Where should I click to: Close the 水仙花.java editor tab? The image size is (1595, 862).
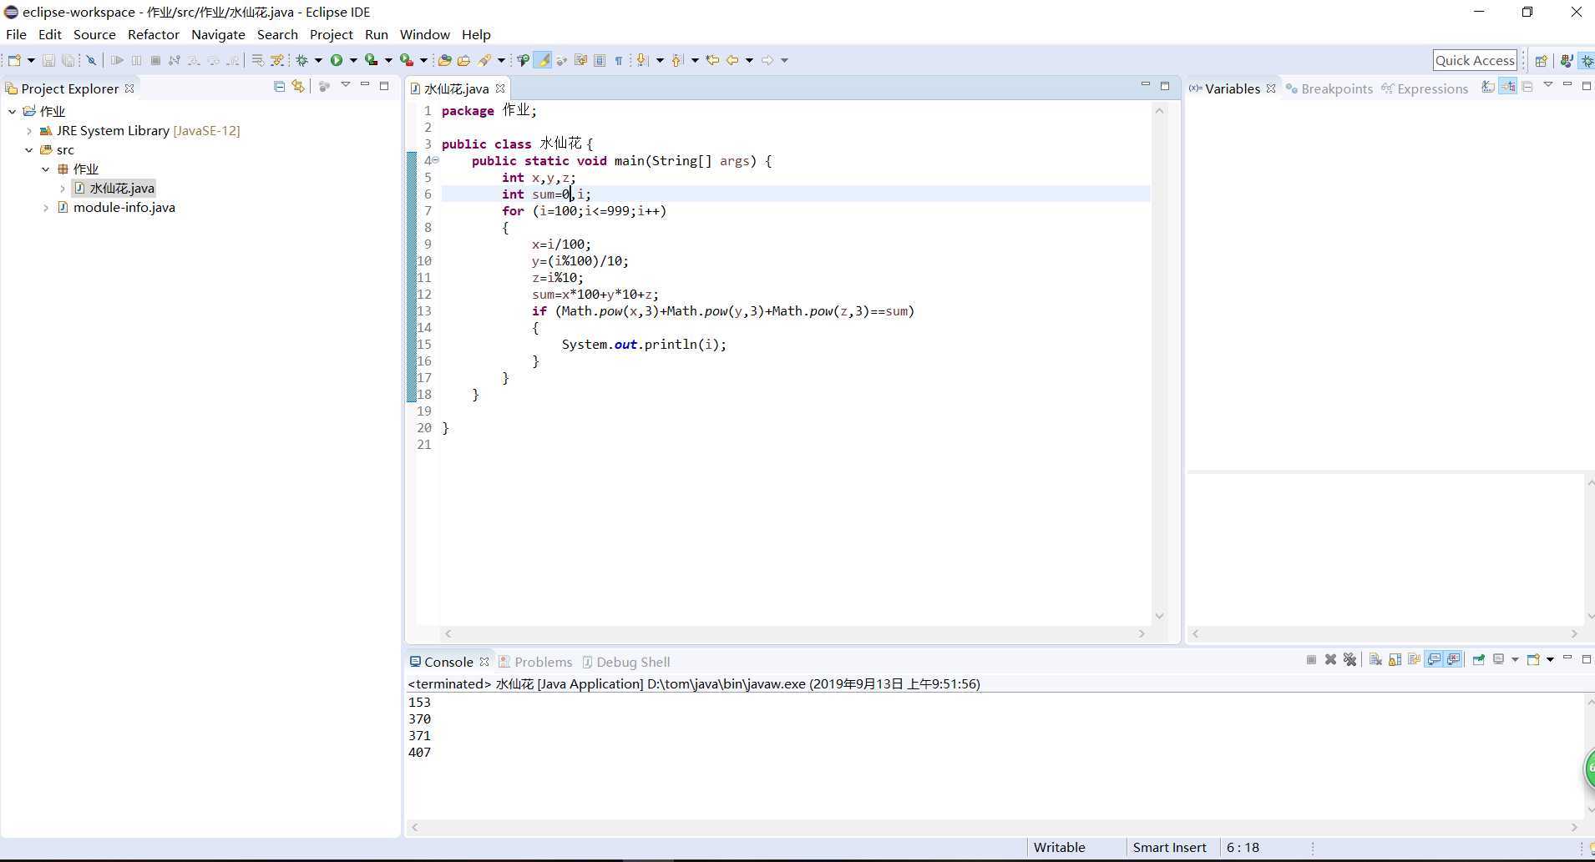tap(500, 88)
